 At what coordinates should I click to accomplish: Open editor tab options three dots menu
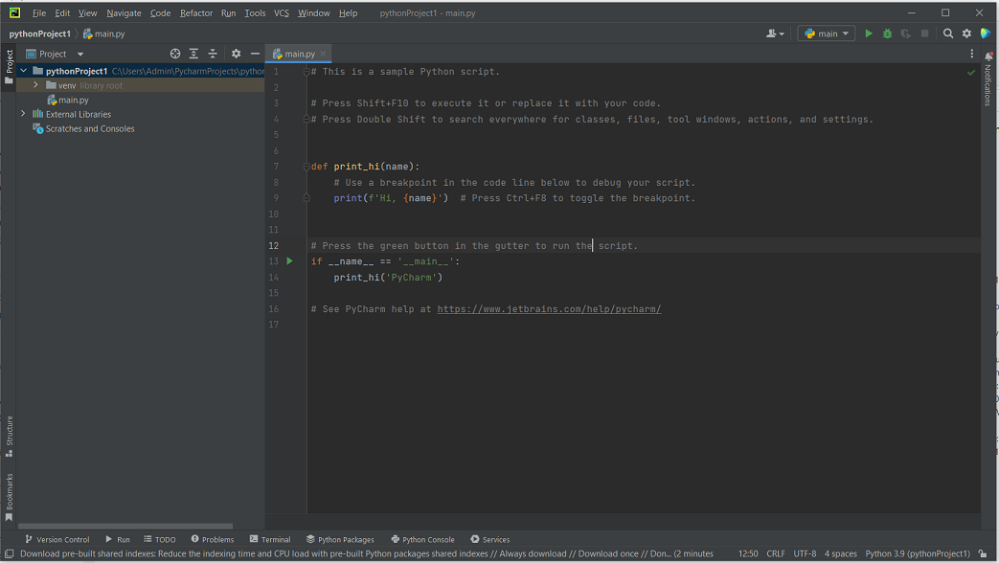coord(971,55)
